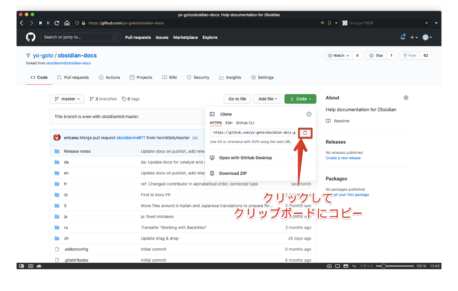
Task: Expand commit message ellipsis button
Action: [195, 138]
